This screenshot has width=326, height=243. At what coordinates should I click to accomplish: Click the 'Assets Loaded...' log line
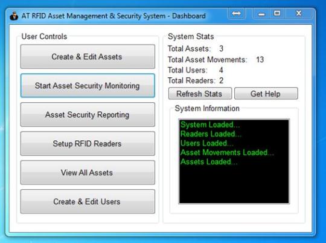[209, 162]
